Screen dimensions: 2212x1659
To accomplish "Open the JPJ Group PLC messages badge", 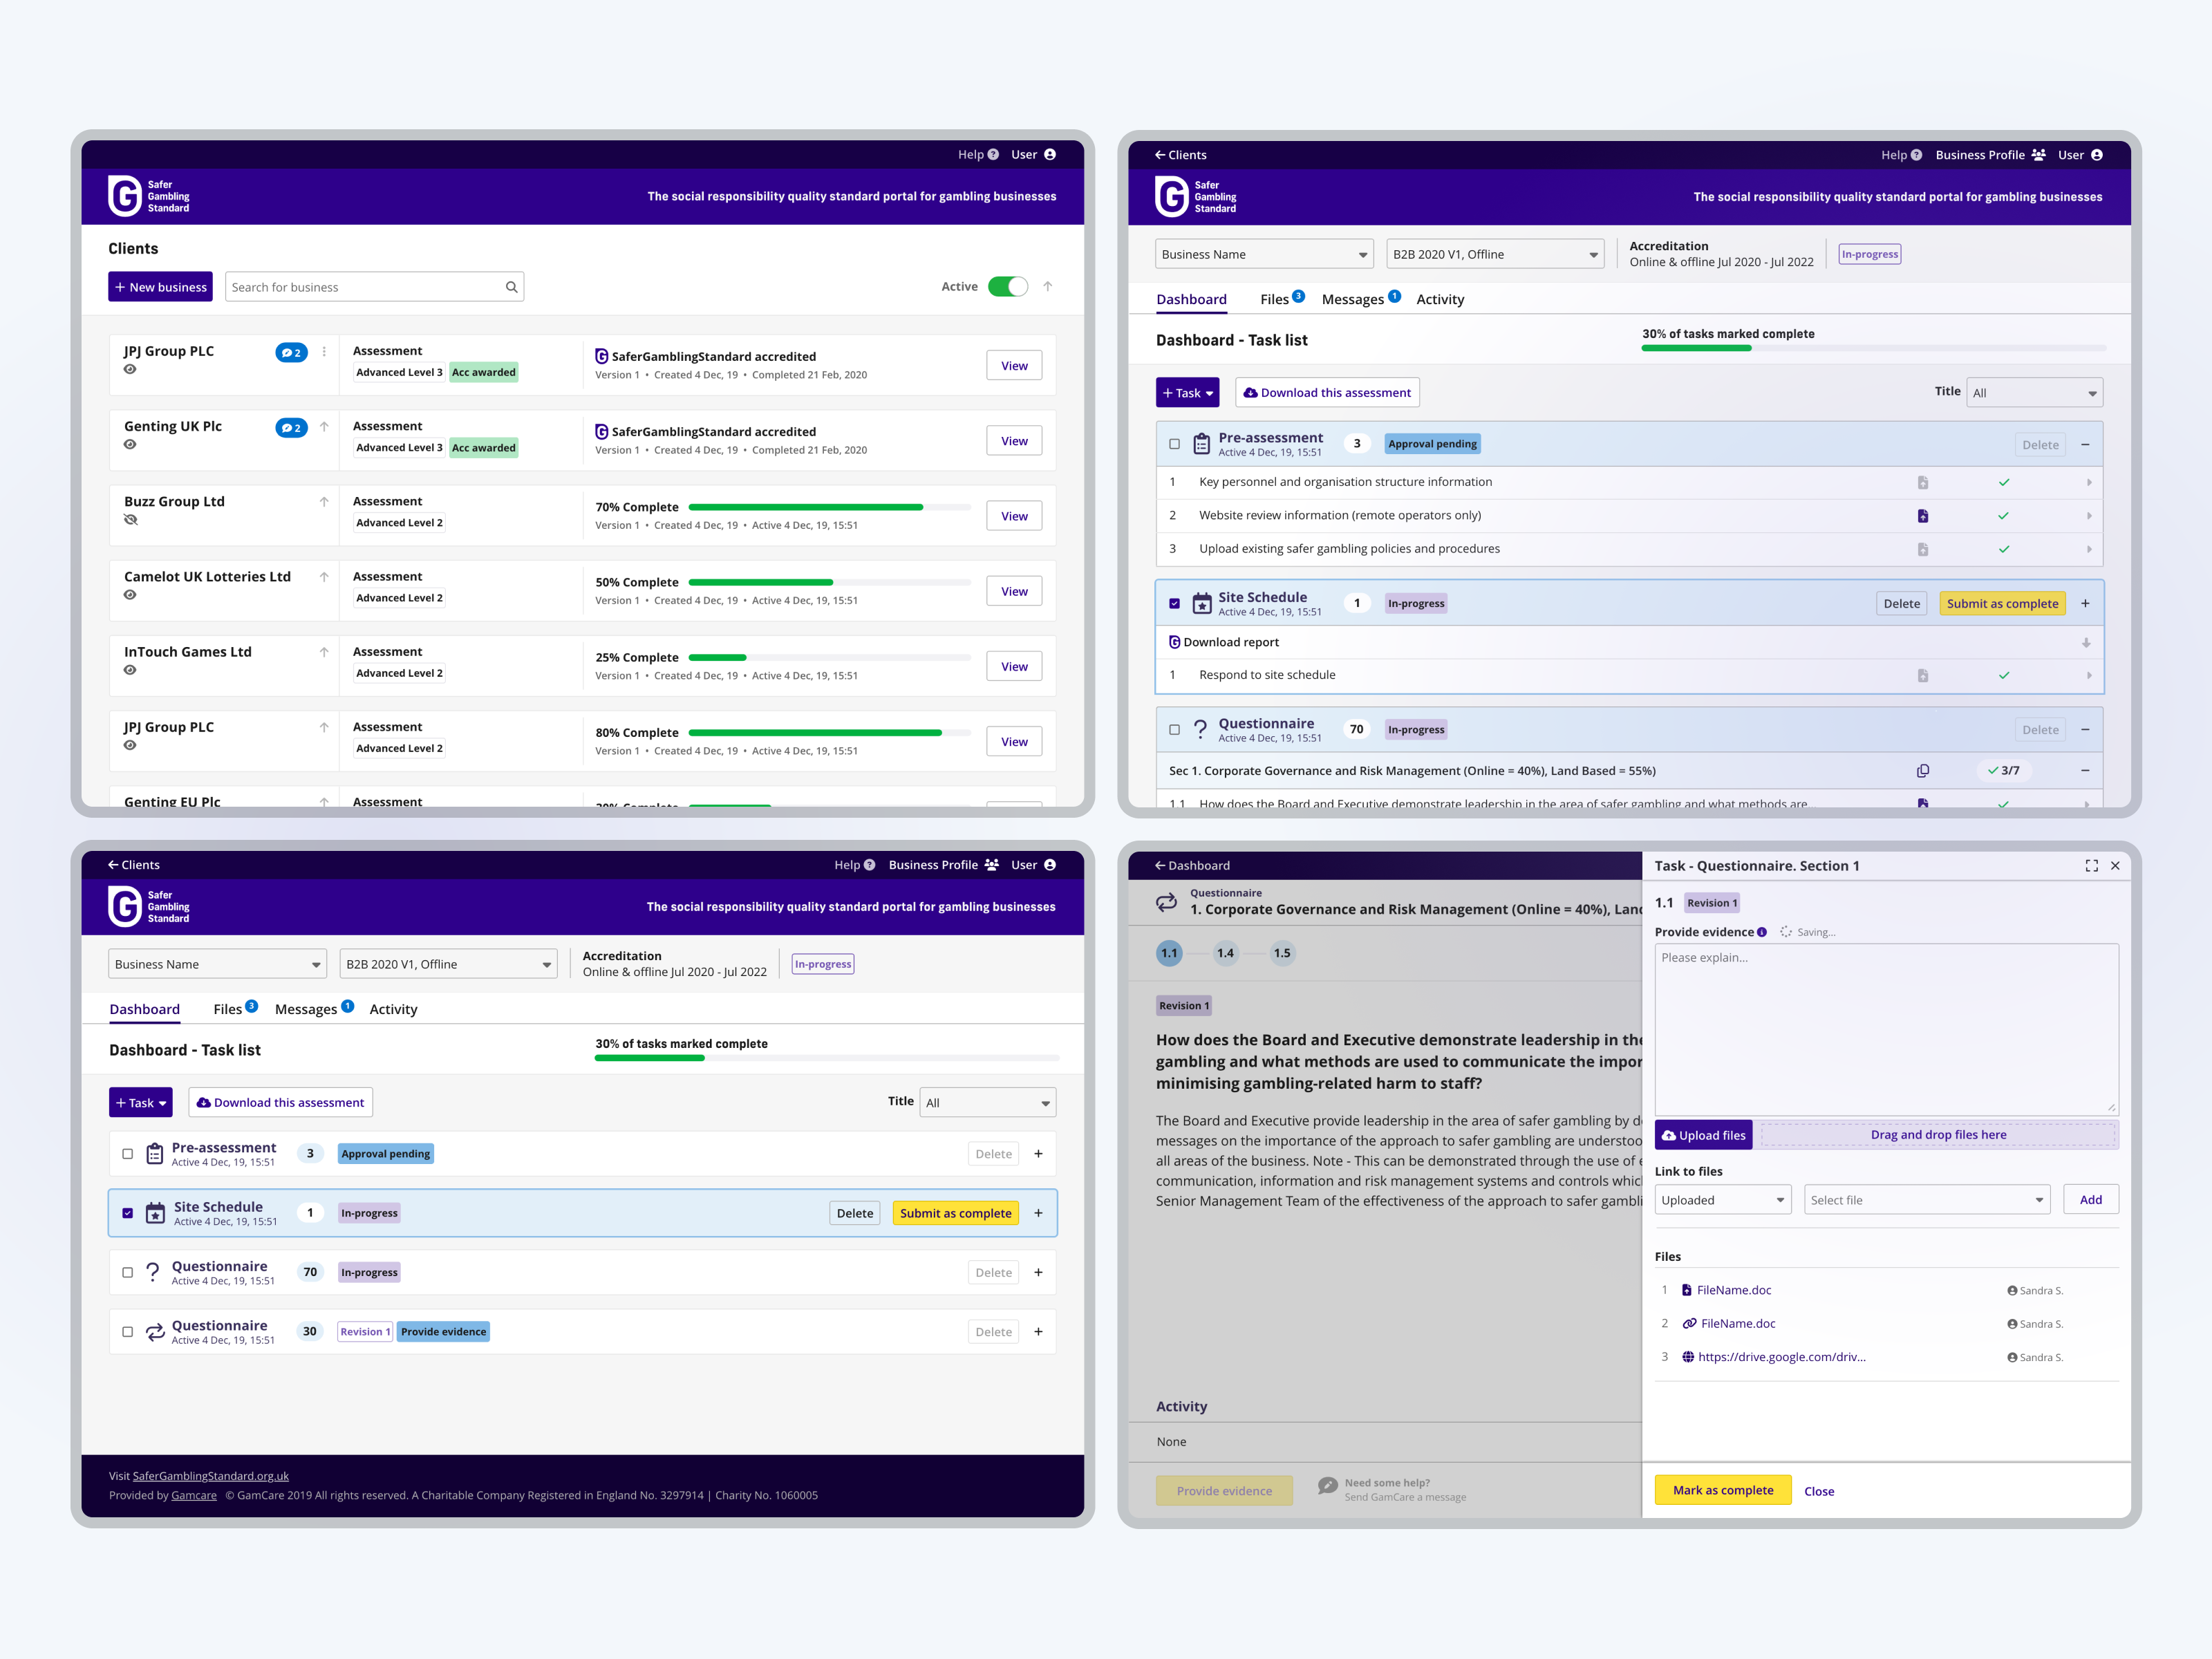I will (291, 352).
